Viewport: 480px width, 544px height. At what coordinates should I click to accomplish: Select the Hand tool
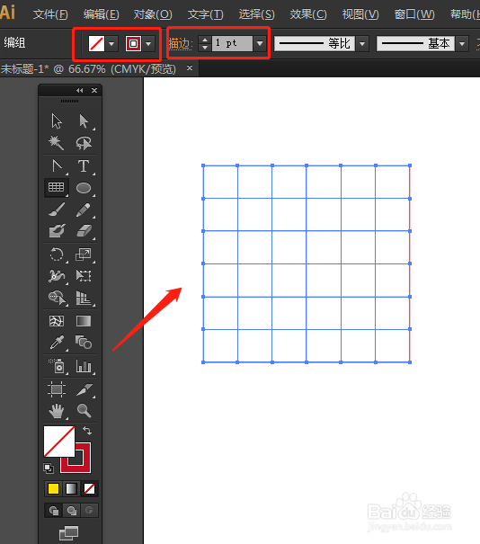tap(57, 411)
